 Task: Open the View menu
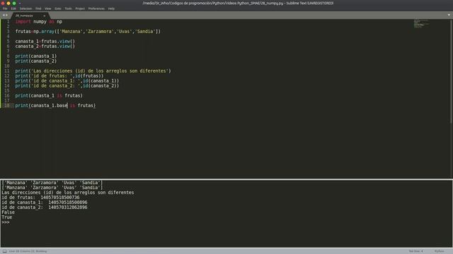[x=48, y=8]
